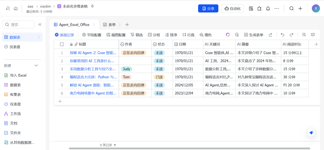Click the redo arrow icon
The width and height of the screenshot is (324, 150).
(292, 35)
